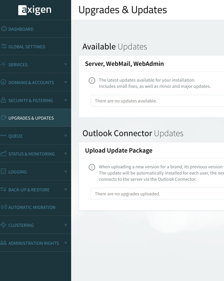224x281 pixels.
Task: Click info icon under Upload Update Package
Action: point(92,167)
